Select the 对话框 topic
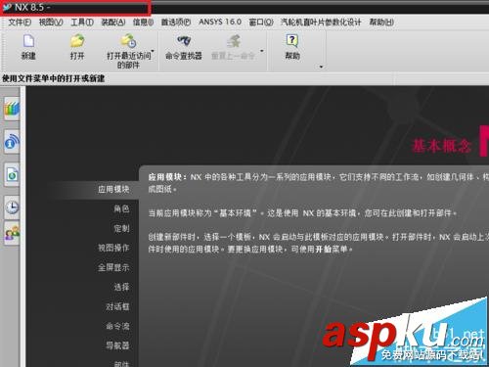This screenshot has width=489, height=367. click(x=117, y=306)
